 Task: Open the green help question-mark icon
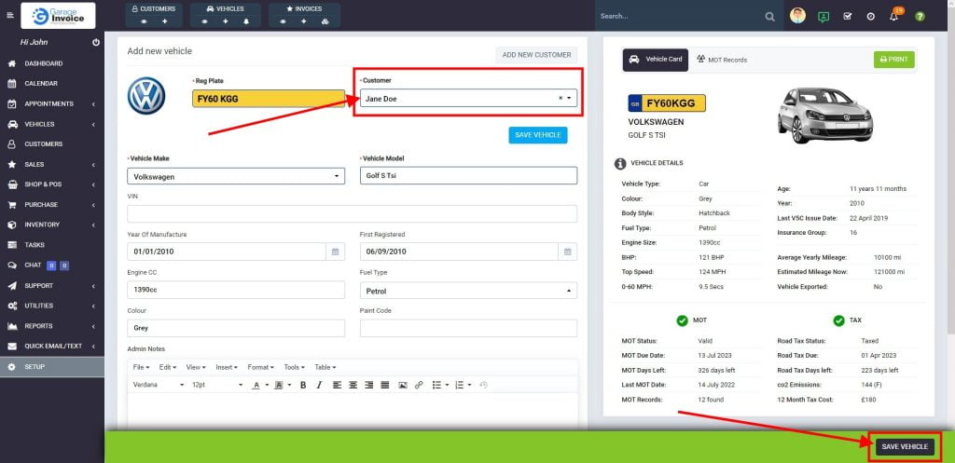pos(920,17)
